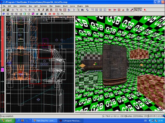Flip the selection along the z-axis
Screen dimensions: 165x123
(30, 10)
